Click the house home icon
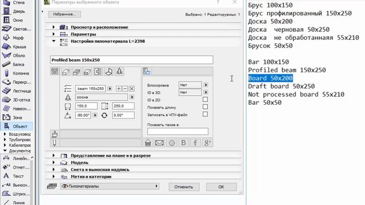This screenshot has height=205, width=365. [148, 143]
